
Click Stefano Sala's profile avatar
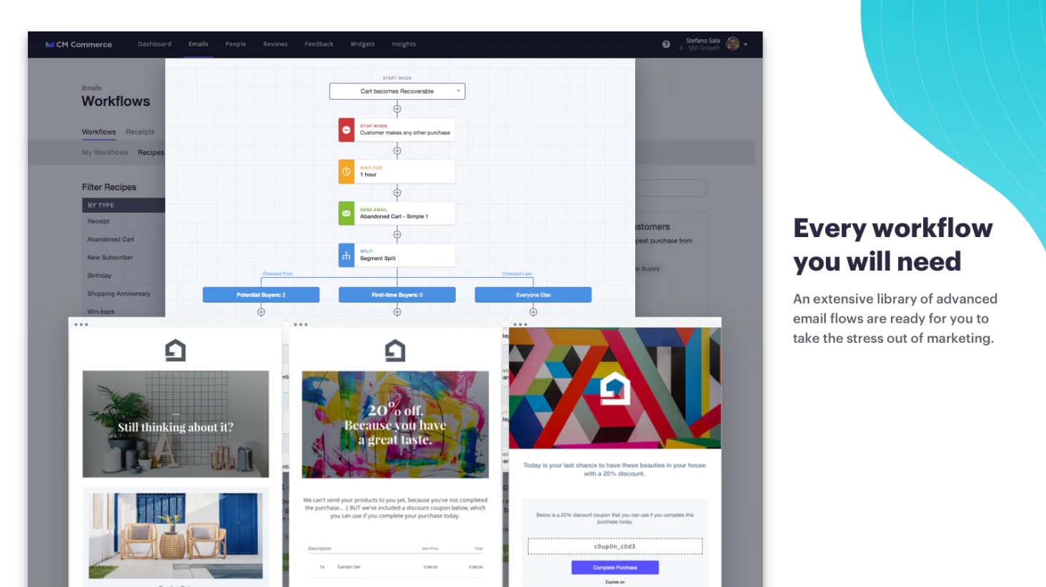[732, 44]
